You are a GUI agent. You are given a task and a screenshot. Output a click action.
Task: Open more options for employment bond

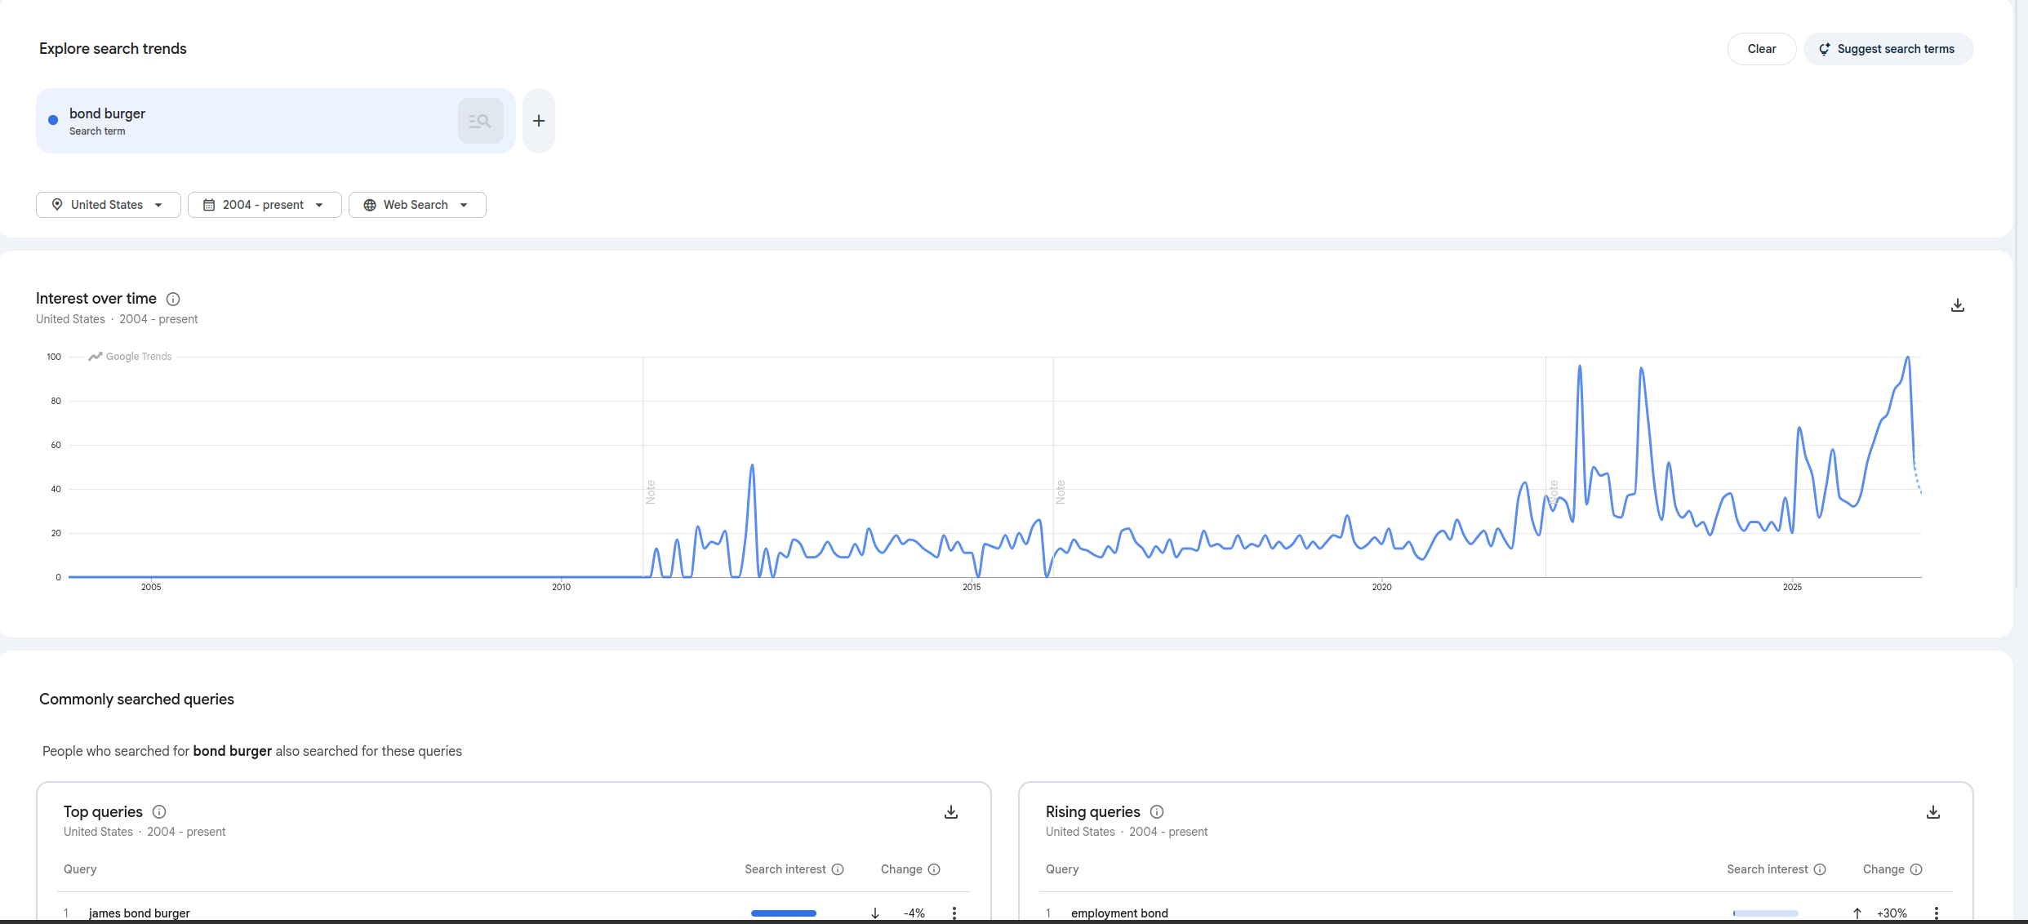point(1937,913)
